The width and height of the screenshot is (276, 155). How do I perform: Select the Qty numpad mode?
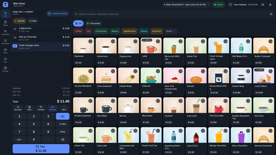click(x=63, y=116)
